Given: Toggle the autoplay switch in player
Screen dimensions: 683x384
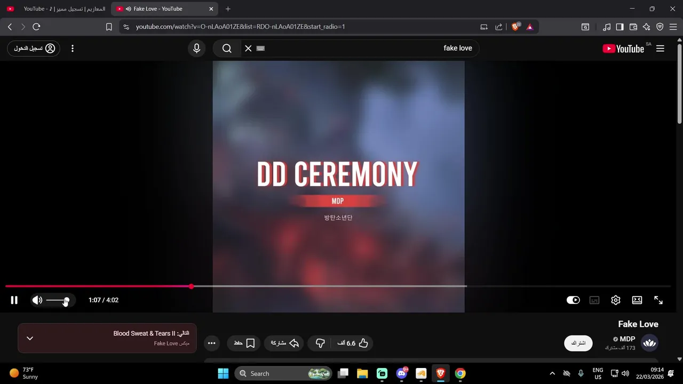Looking at the screenshot, I should point(573,300).
